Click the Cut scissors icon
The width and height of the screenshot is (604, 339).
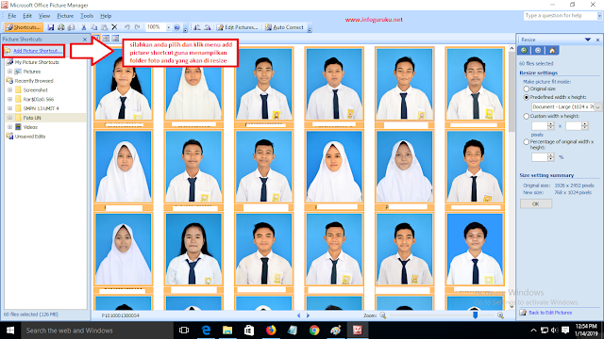pos(84,27)
